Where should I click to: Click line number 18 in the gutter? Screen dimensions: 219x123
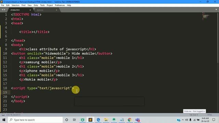(x=5, y=88)
